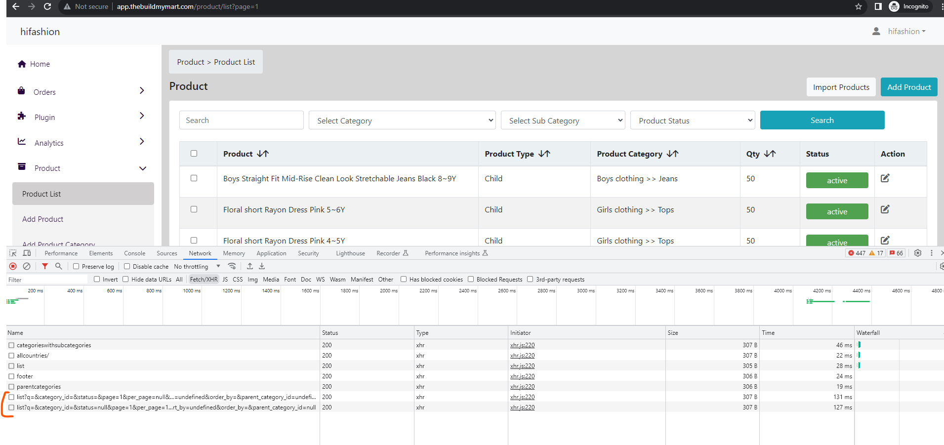Switch to the Elements tab in DevTools
Viewport: 944px width, 445px height.
click(101, 253)
